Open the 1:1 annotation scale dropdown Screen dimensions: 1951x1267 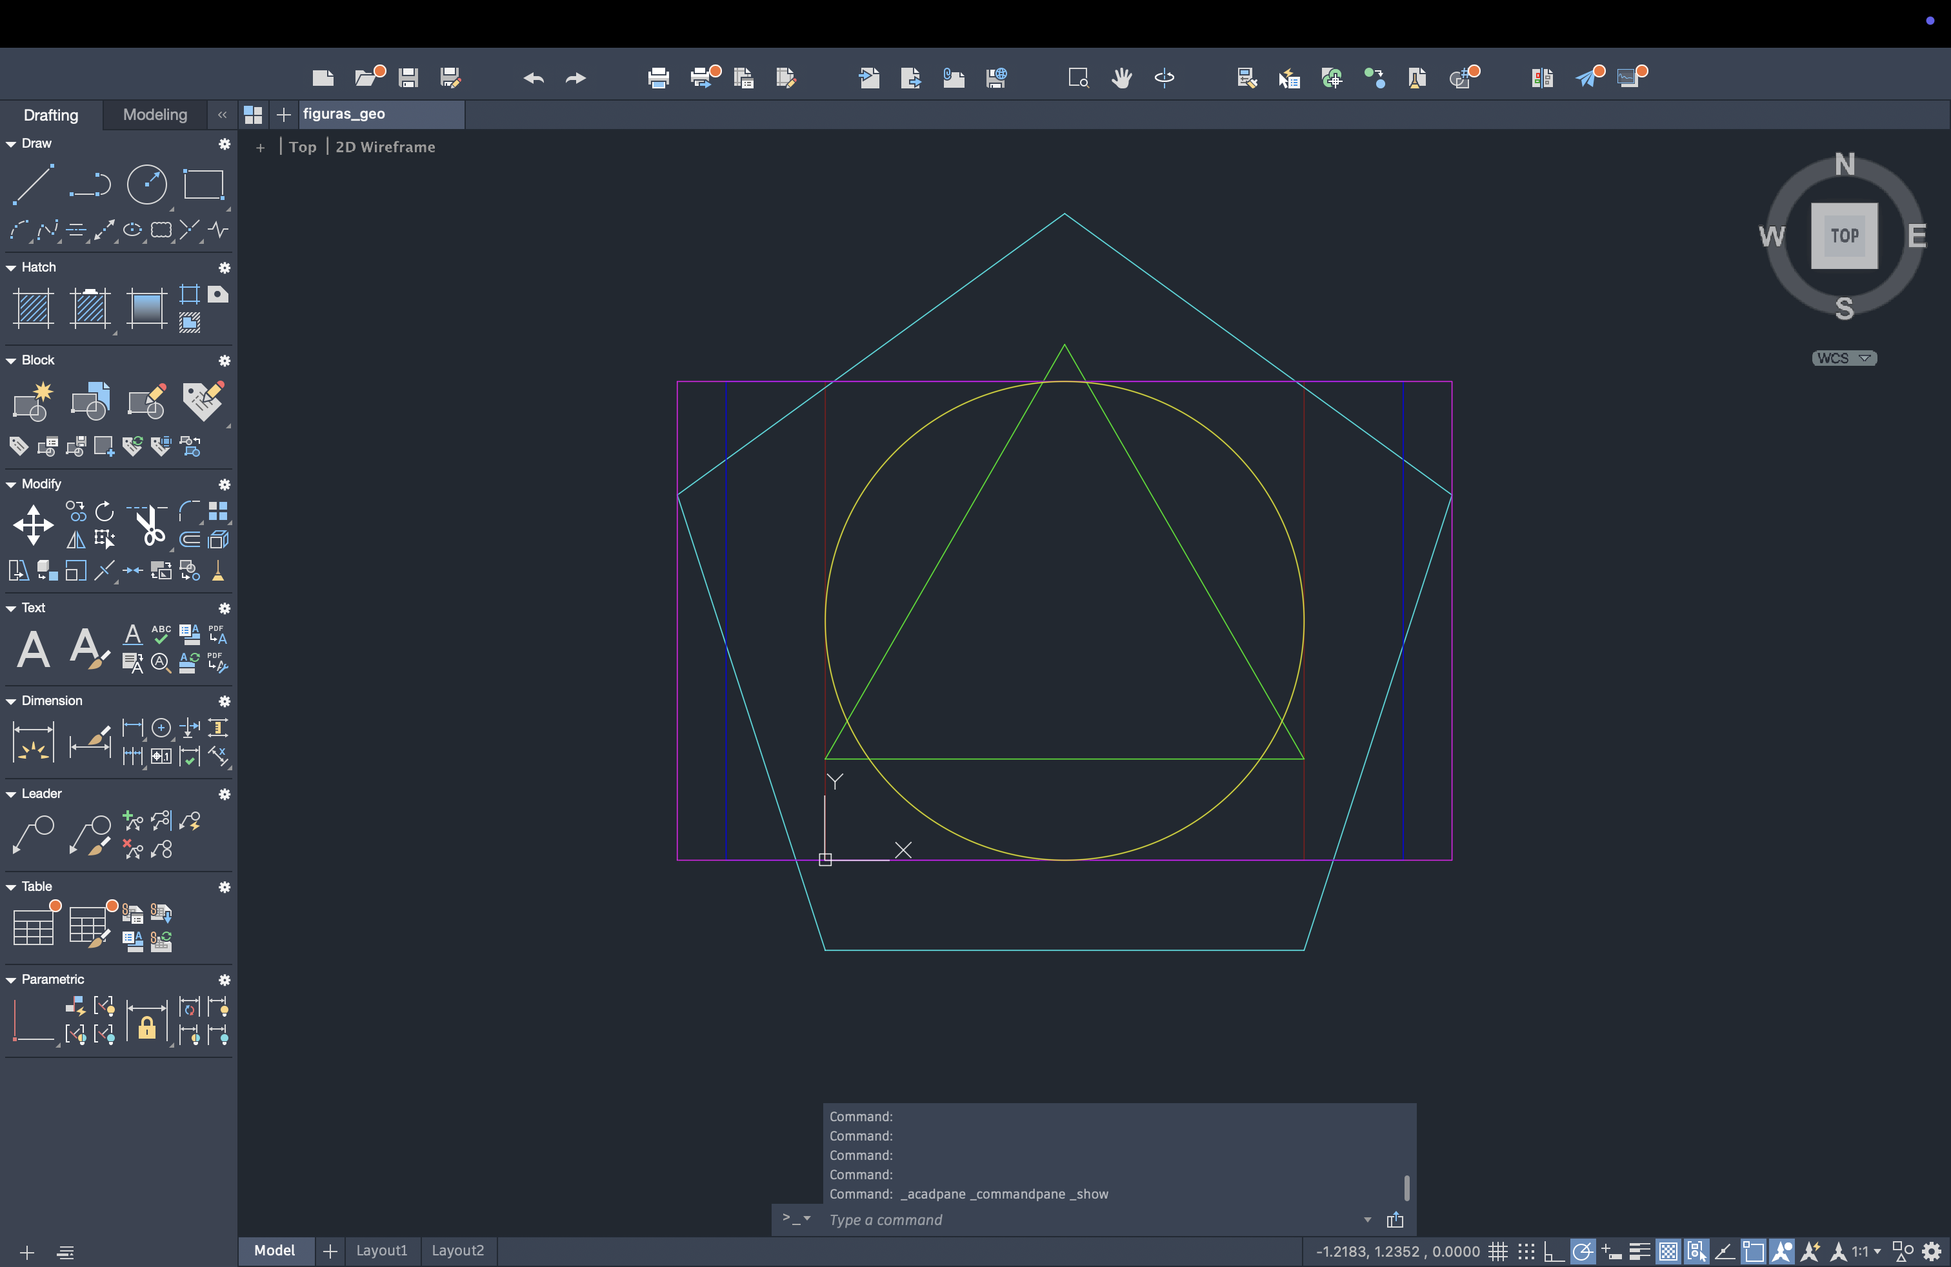pos(1866,1252)
